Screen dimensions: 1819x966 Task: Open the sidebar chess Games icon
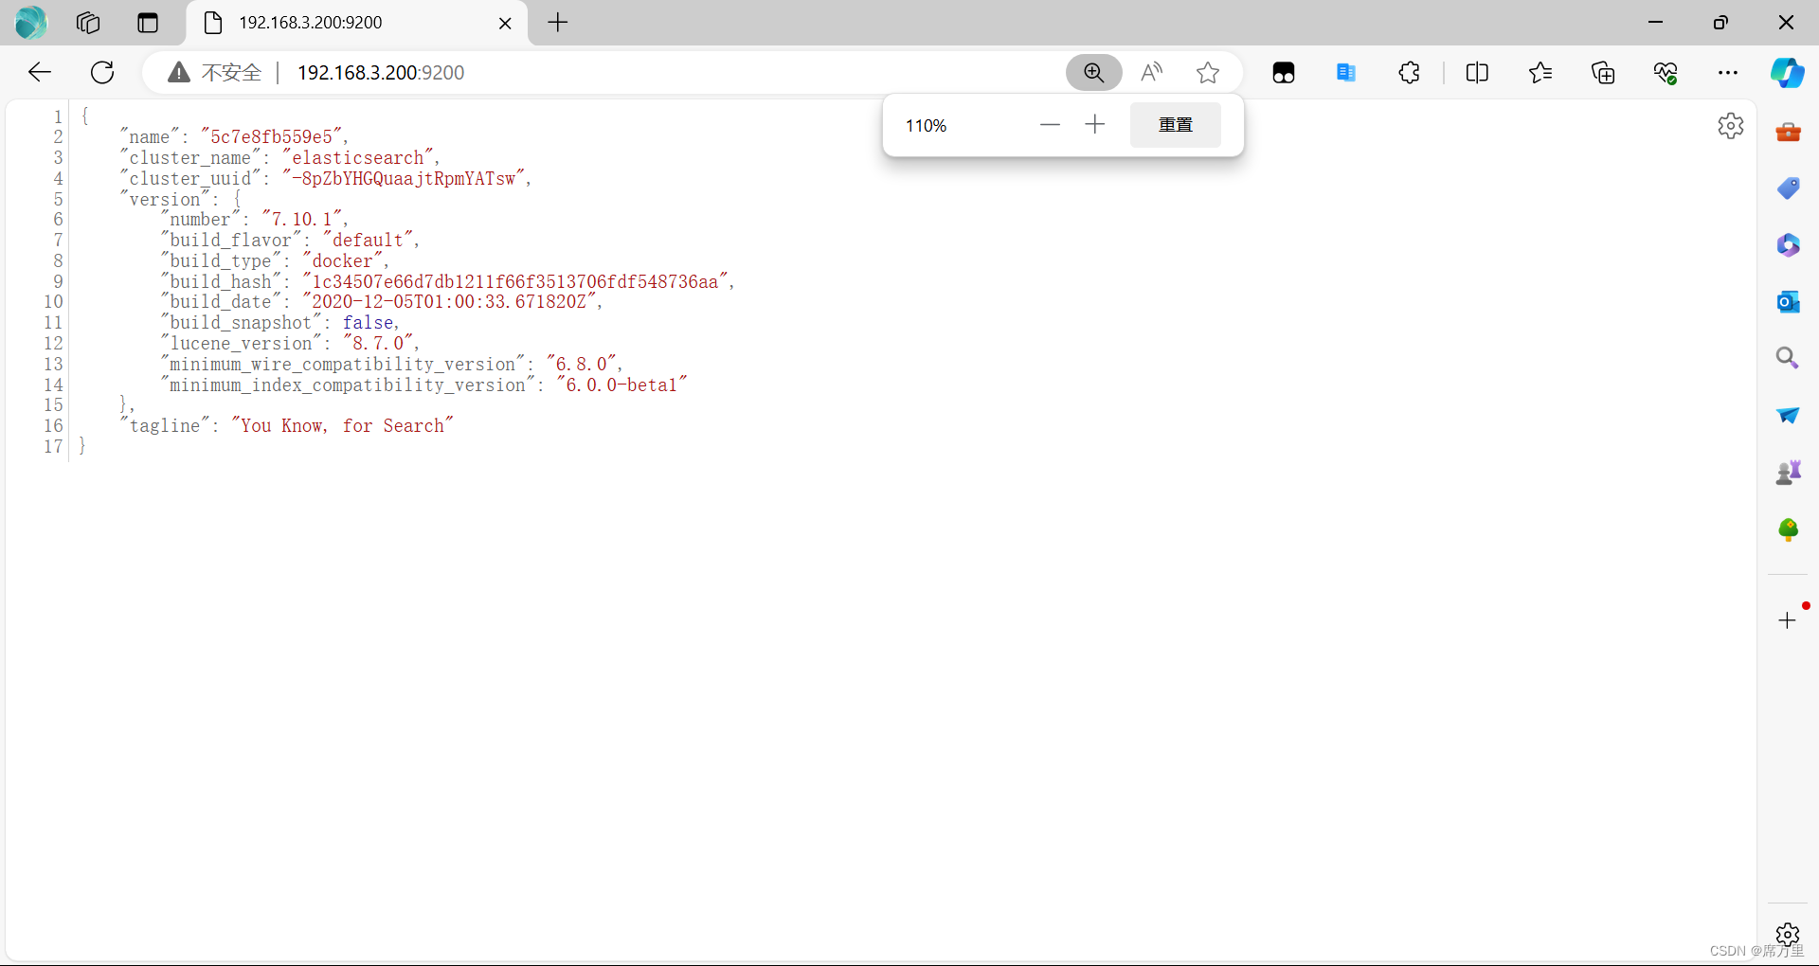click(x=1789, y=472)
